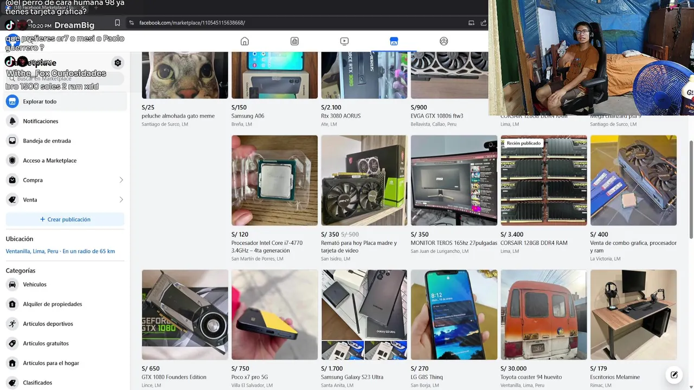Open the Vehículos category
This screenshot has width=694, height=390.
[x=65, y=284]
